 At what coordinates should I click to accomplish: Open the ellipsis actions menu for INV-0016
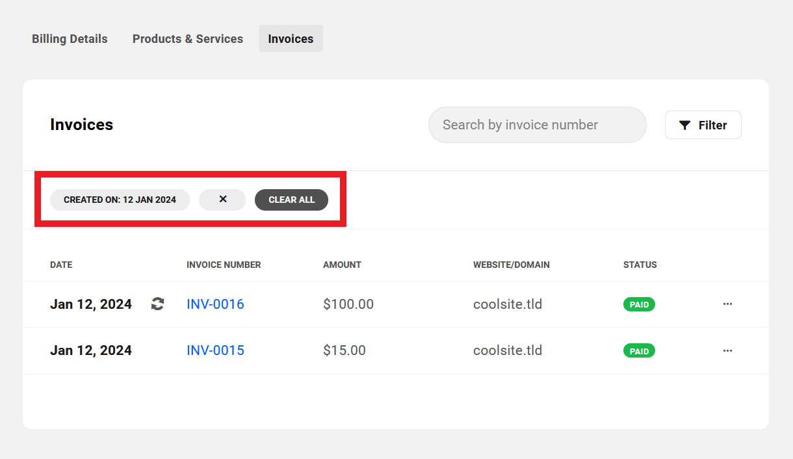click(727, 304)
